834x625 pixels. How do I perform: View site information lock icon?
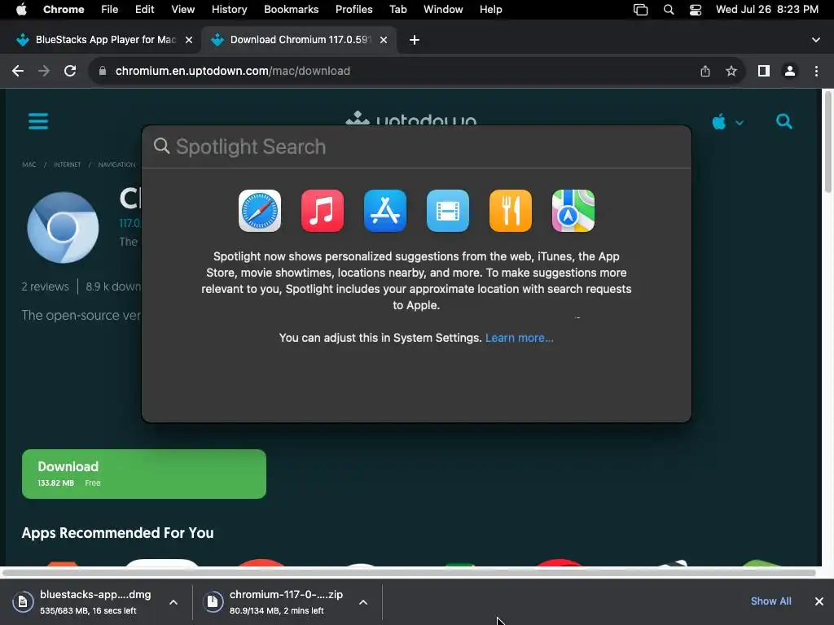coord(103,71)
